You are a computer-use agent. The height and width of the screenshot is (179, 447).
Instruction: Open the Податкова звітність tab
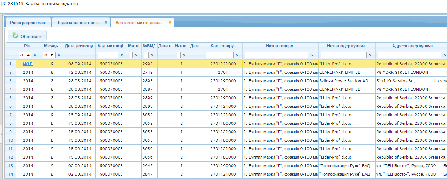click(77, 23)
